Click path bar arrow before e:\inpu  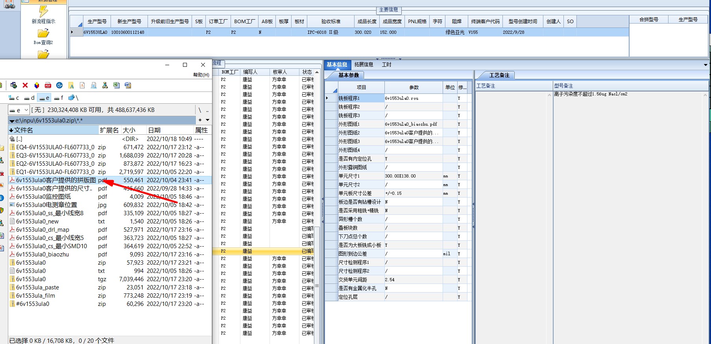(x=12, y=121)
